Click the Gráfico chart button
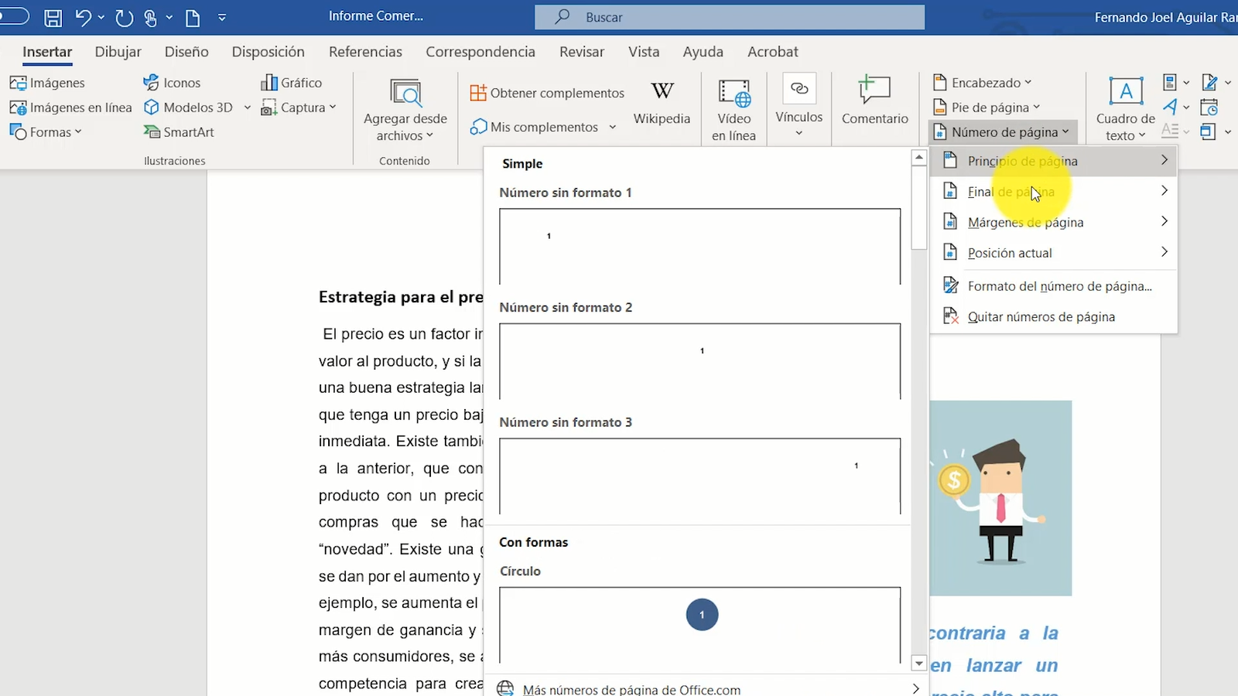This screenshot has height=696, width=1238. pos(291,83)
